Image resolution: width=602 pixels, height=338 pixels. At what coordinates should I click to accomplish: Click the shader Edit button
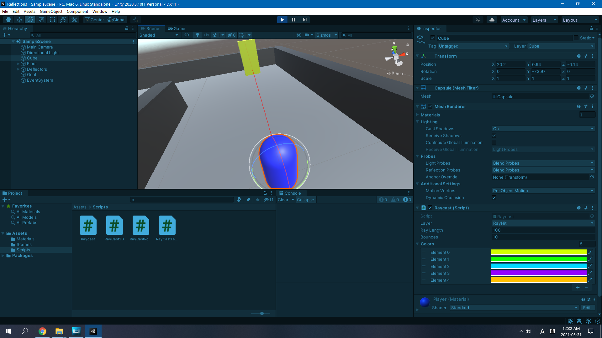click(588, 308)
